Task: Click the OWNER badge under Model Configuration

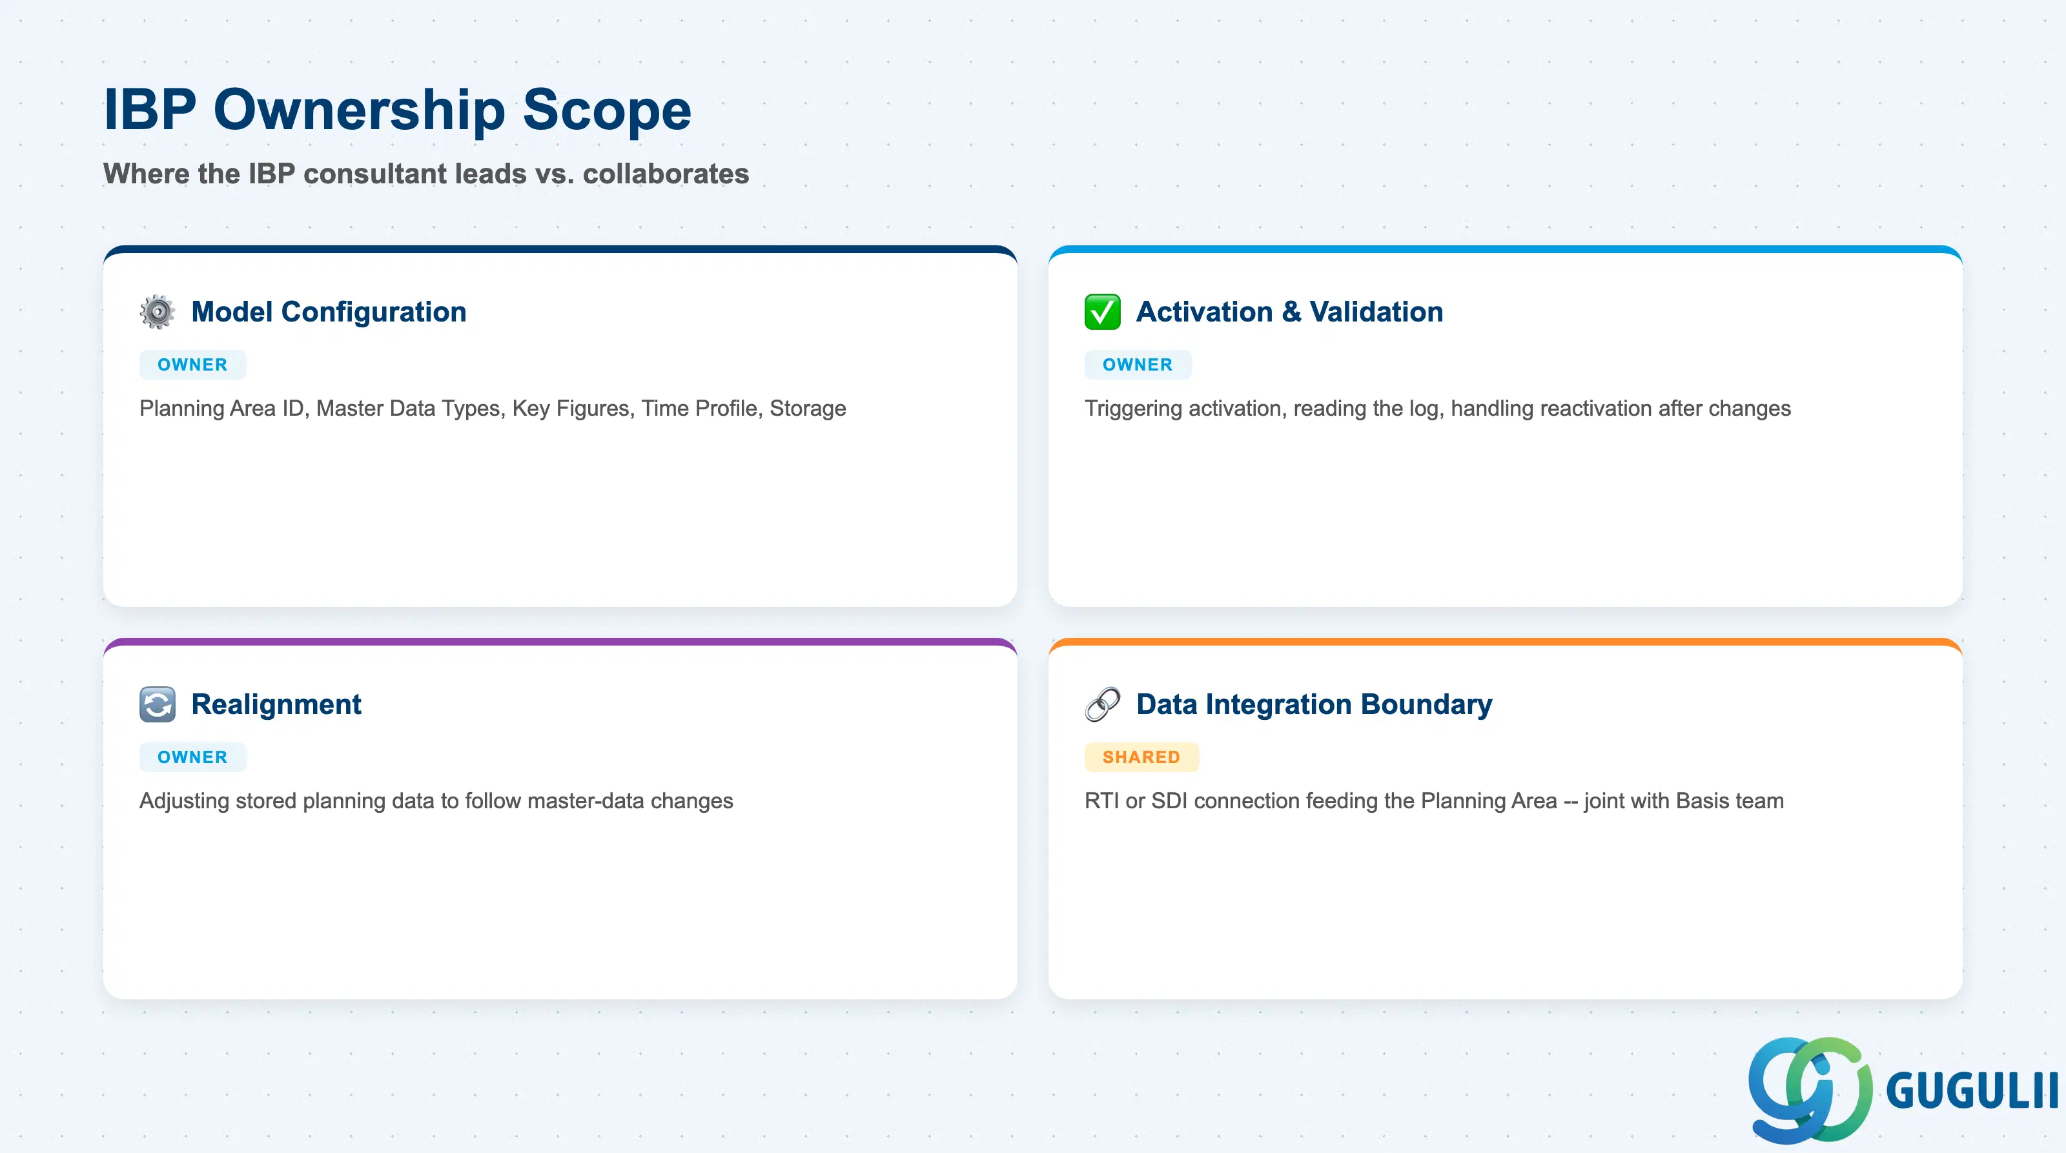Action: [x=192, y=365]
